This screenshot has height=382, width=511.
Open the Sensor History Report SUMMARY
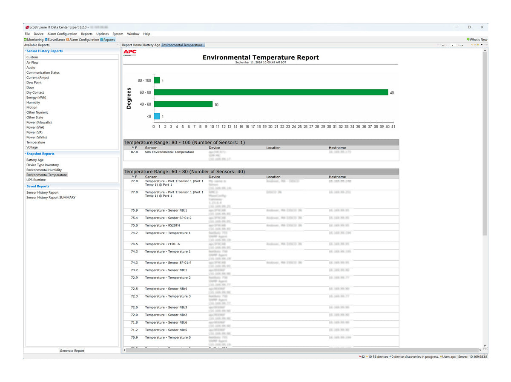pos(51,198)
